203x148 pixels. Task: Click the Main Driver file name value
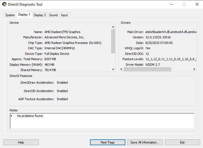170,32
